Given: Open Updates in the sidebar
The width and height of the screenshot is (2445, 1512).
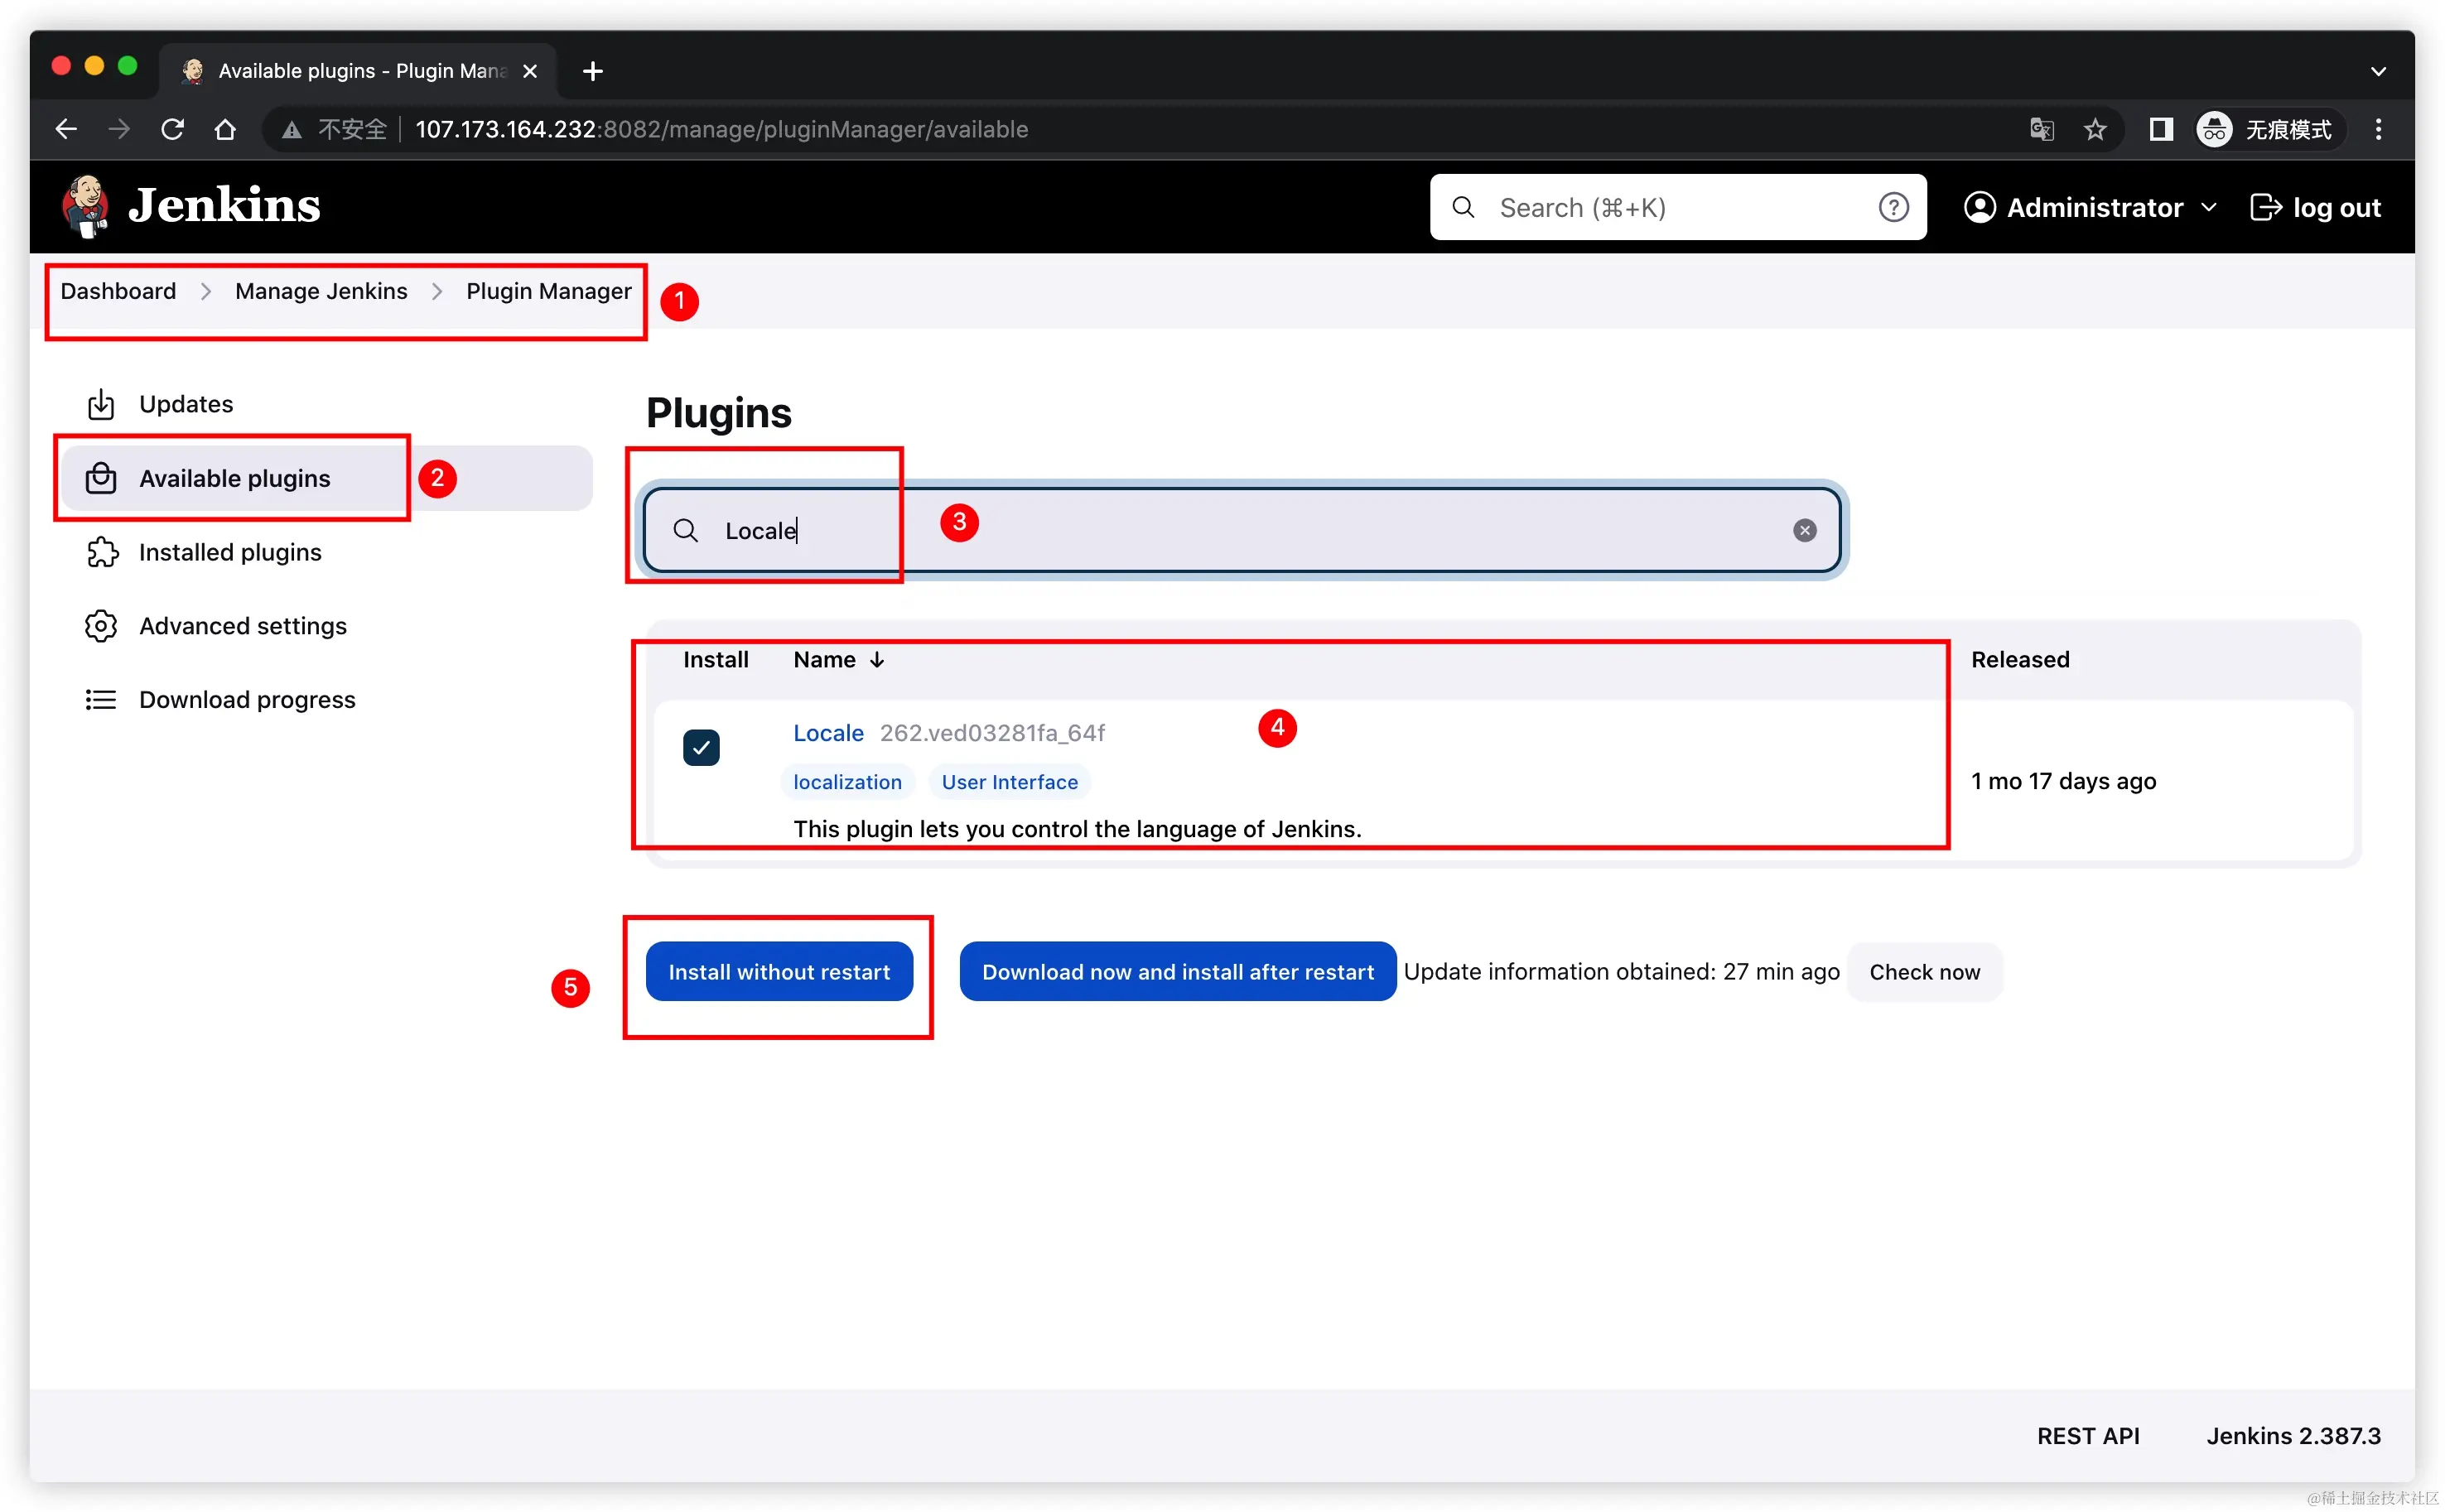Looking at the screenshot, I should pyautogui.click(x=328, y=404).
